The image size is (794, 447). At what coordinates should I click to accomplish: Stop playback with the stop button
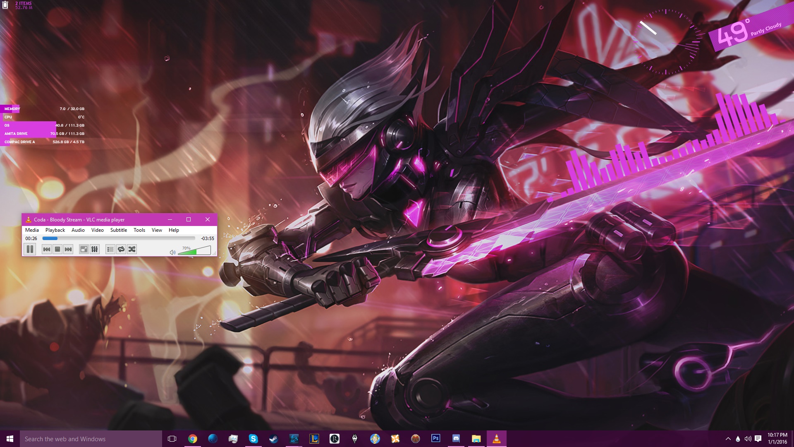click(57, 249)
